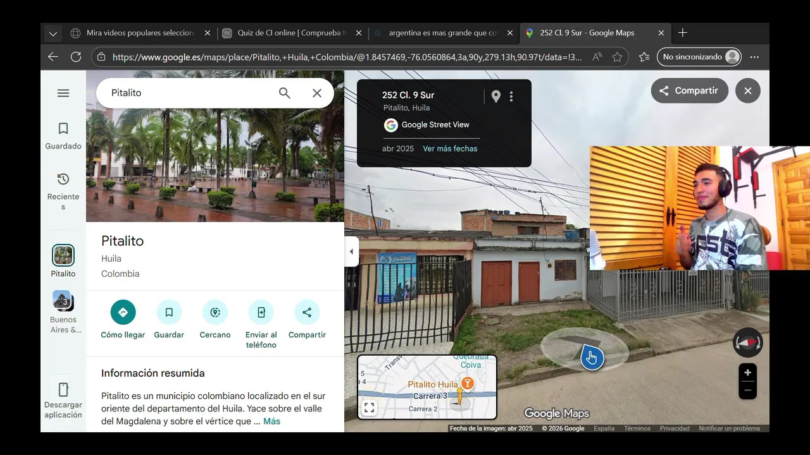Search nearby with Cercano button
Viewport: 810px width, 455px height.
coord(215,320)
